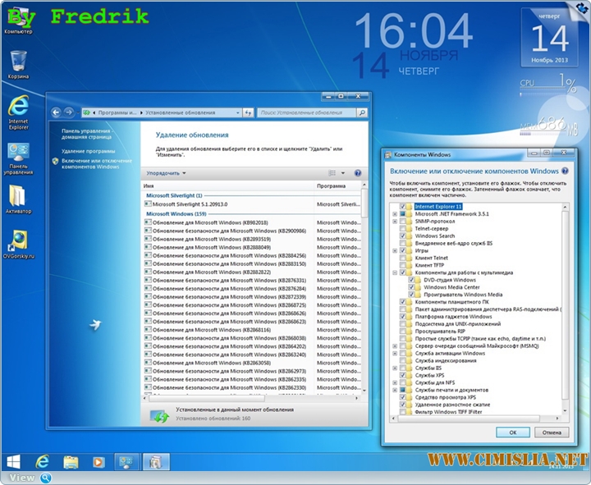Expand the Microsoft .NET Framework 3.5.1 node
This screenshot has height=485, width=591.
[395, 214]
